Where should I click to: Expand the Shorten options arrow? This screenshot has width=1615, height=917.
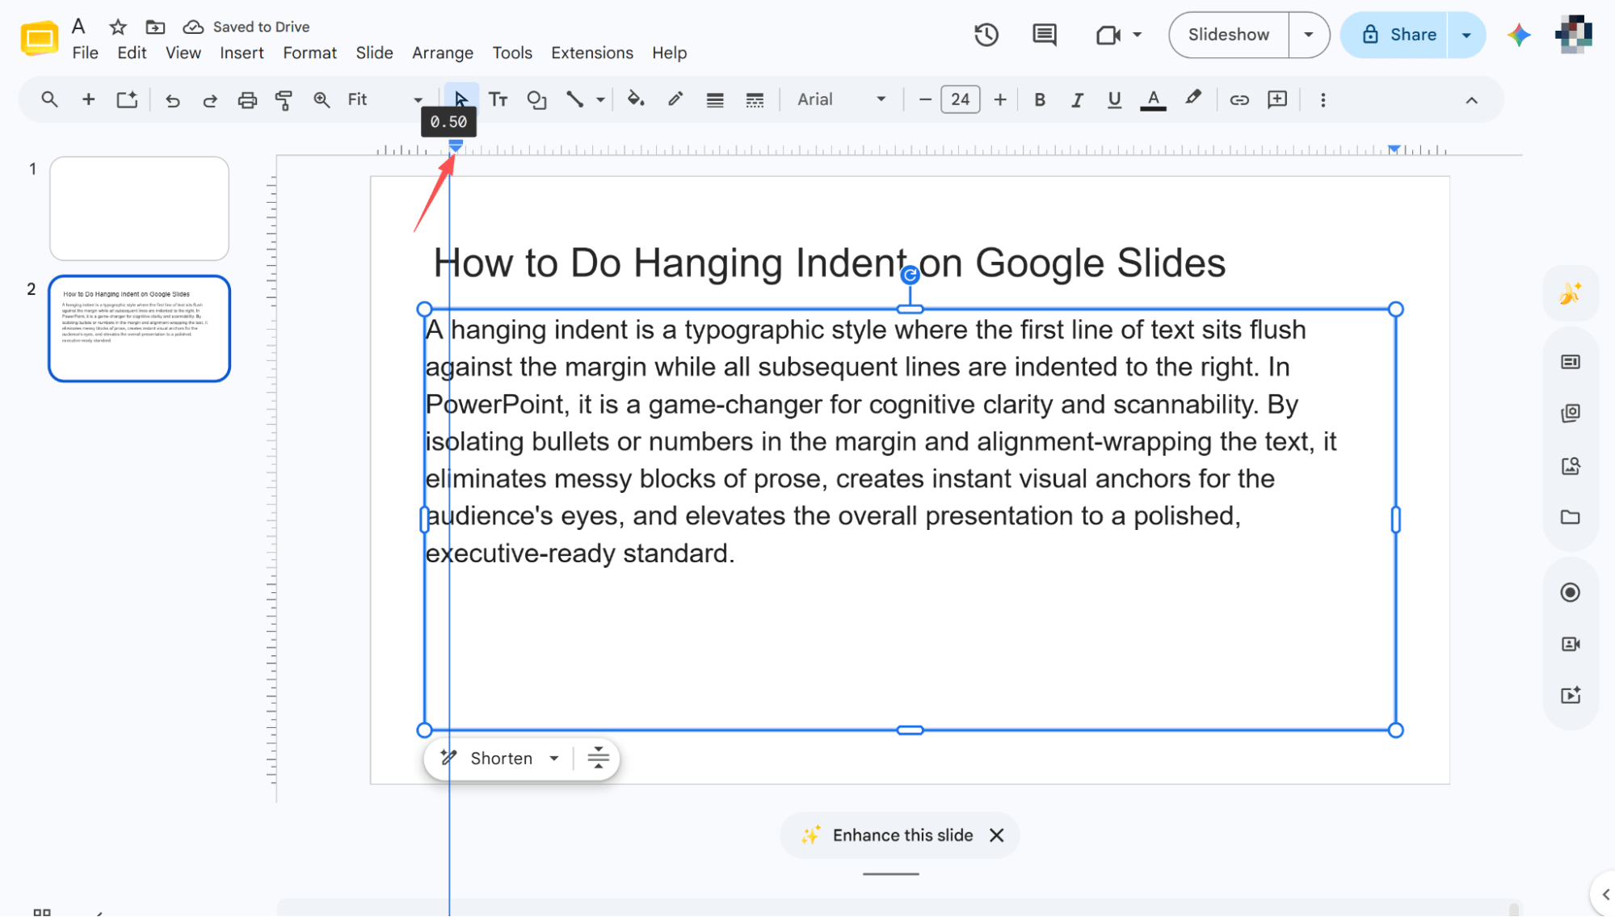coord(554,759)
